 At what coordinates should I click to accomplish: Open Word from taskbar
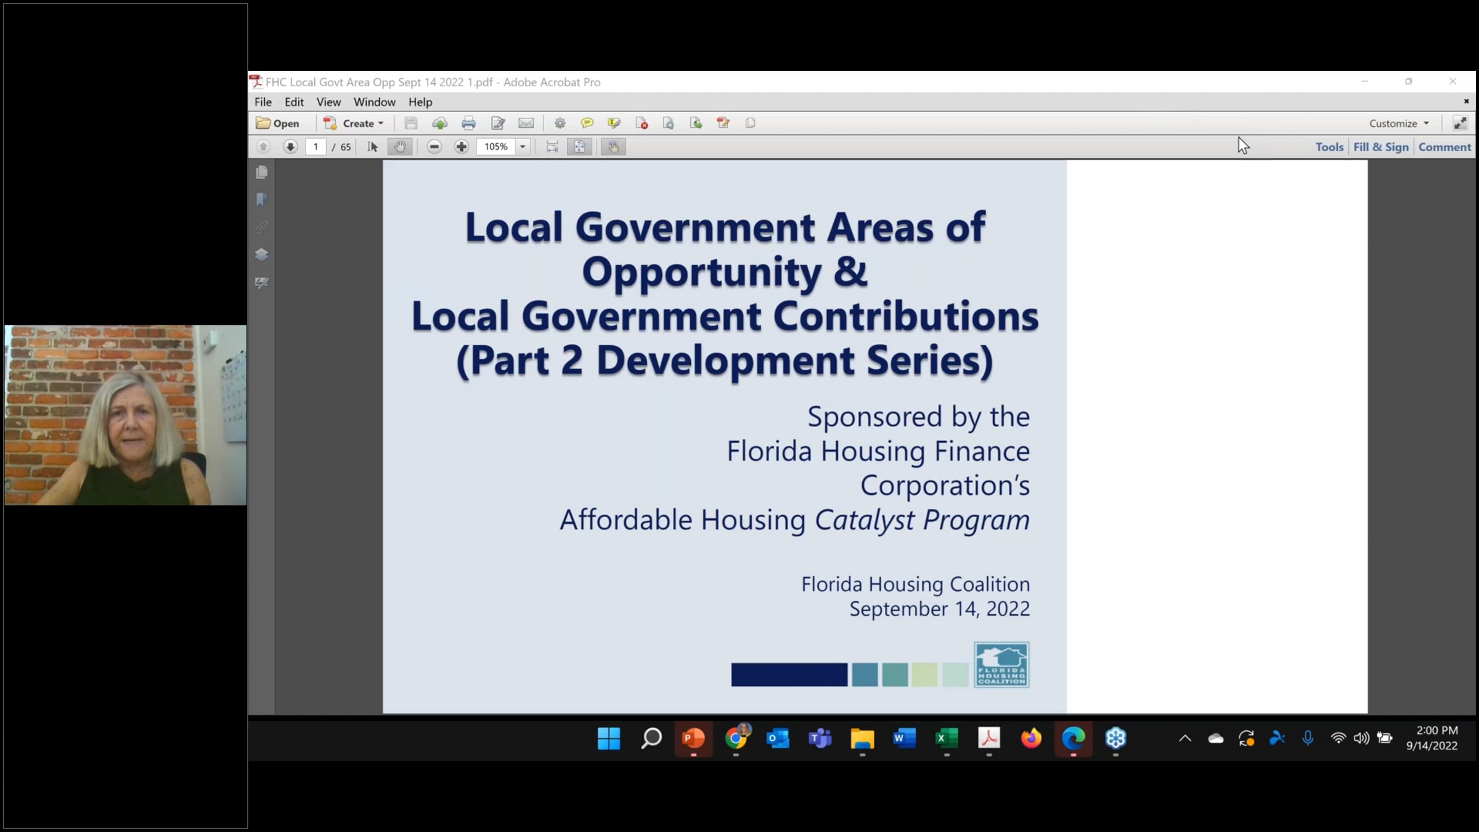[904, 738]
